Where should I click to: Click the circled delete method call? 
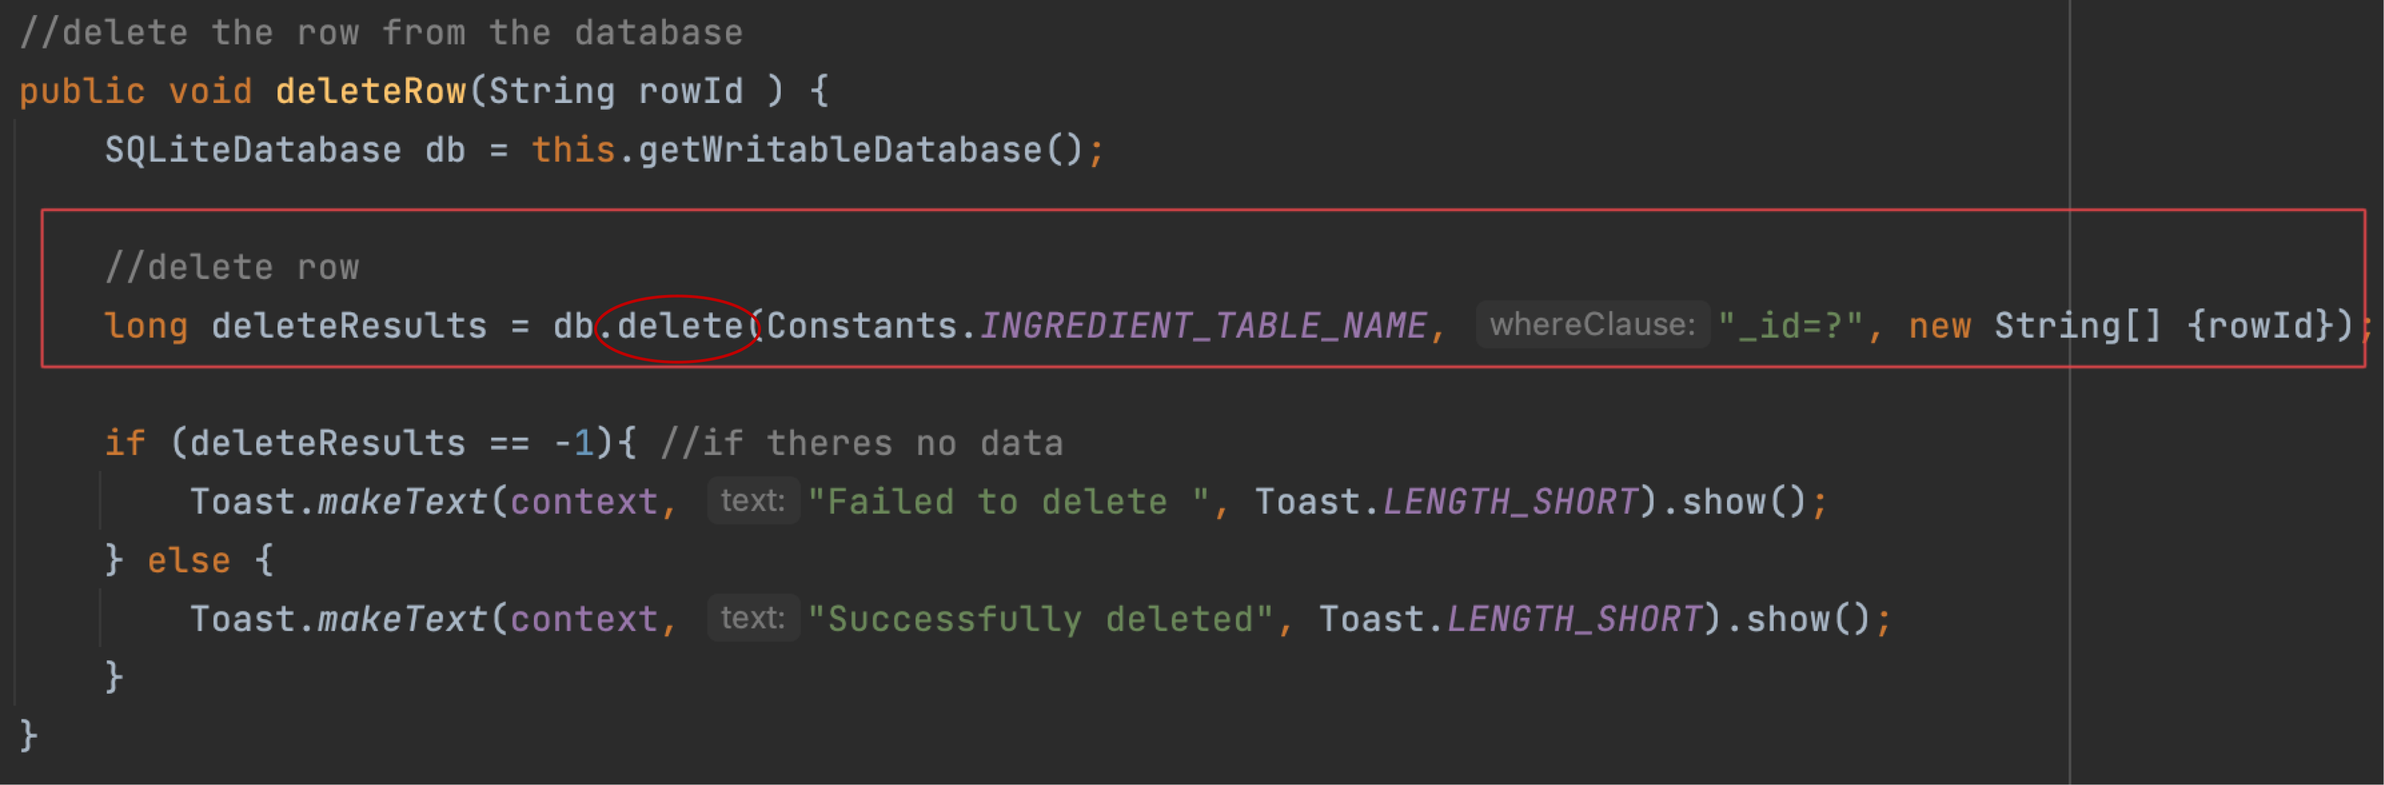[x=680, y=326]
